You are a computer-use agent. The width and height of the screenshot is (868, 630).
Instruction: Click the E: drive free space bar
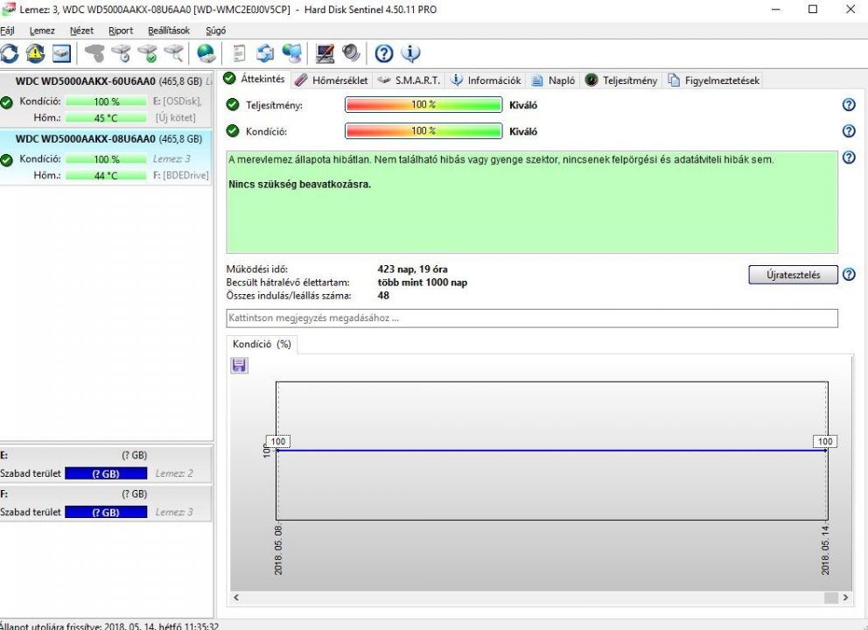coord(106,474)
